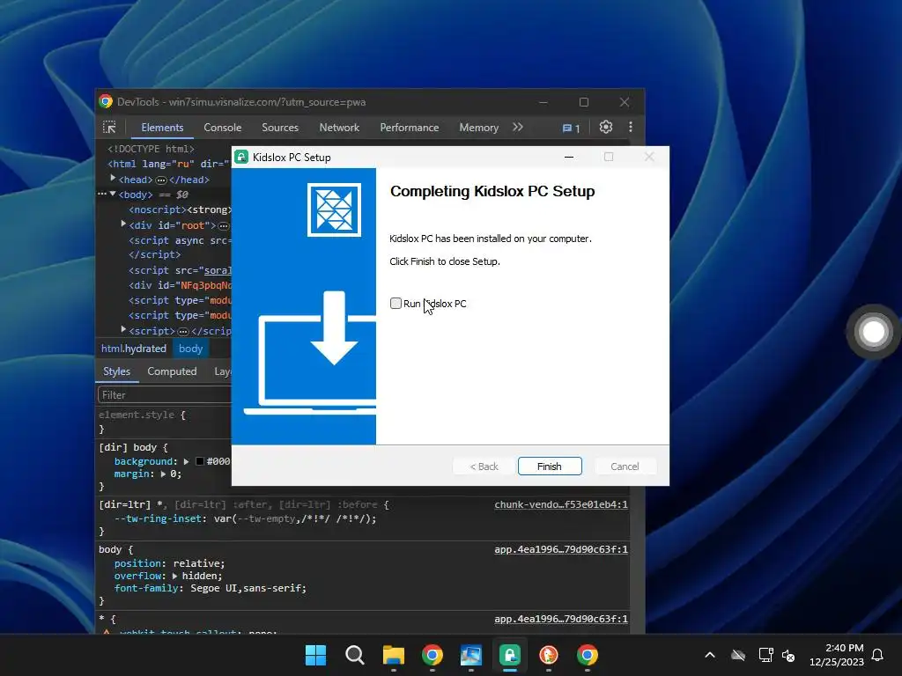Open the DevTools three-dot customize menu
Image resolution: width=902 pixels, height=676 pixels.
click(x=631, y=127)
